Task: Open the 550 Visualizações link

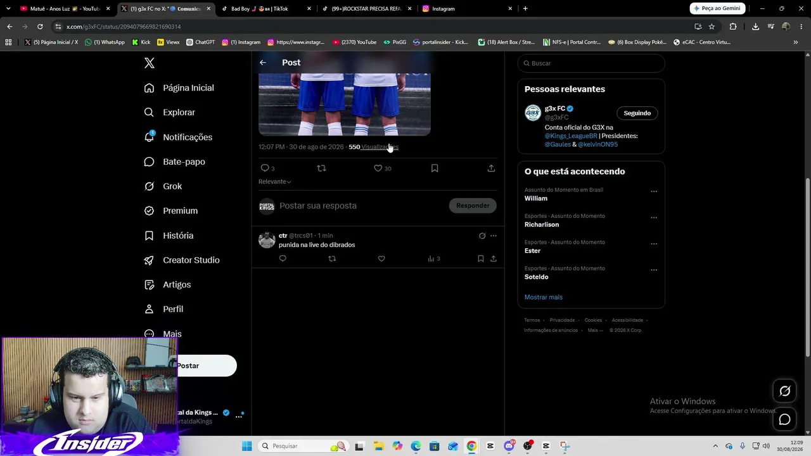Action: point(374,147)
